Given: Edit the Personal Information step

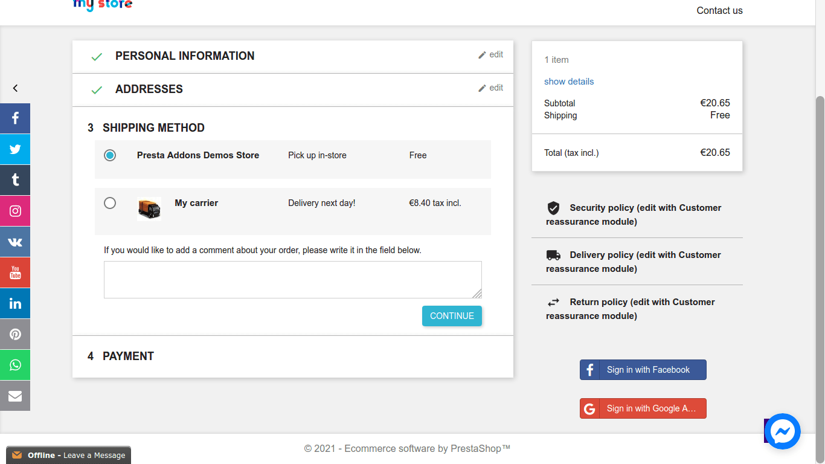Looking at the screenshot, I should tap(490, 54).
